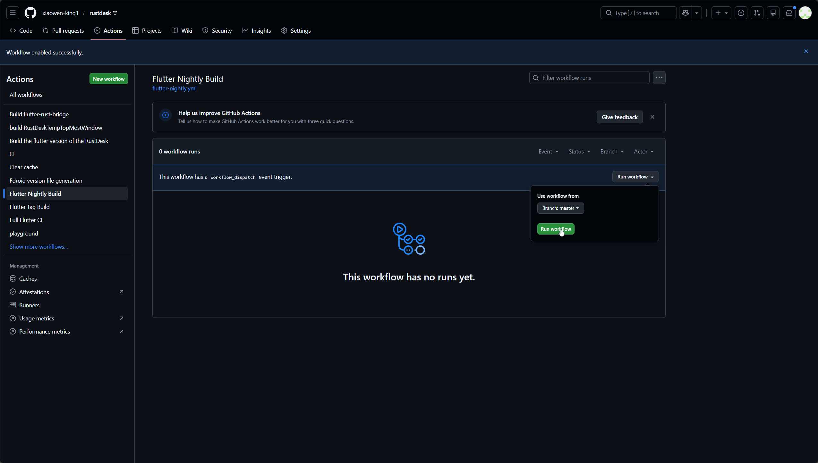The height and width of the screenshot is (463, 818).
Task: Dismiss the feedback banner with X
Action: coord(652,117)
